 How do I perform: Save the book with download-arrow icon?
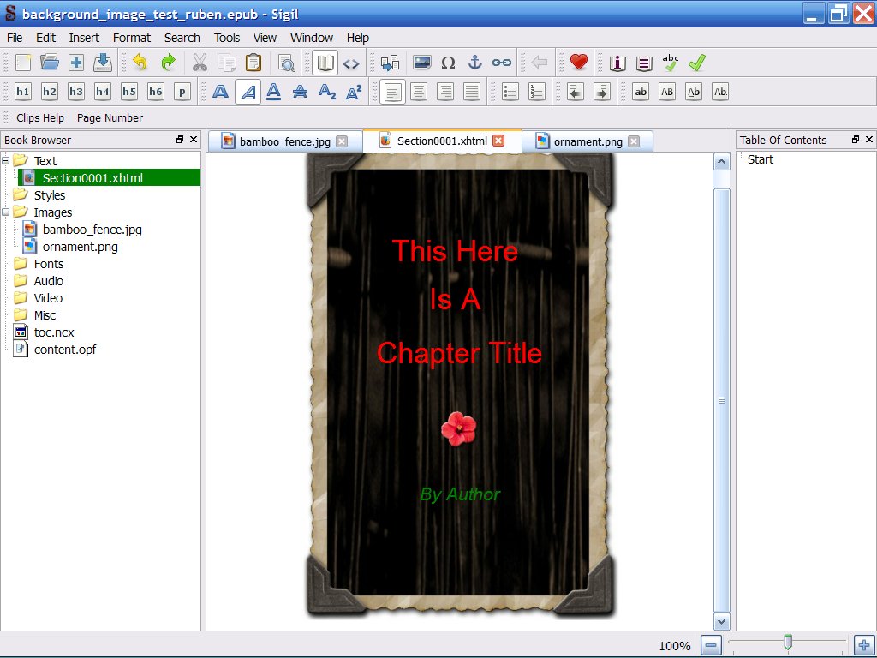[x=103, y=63]
